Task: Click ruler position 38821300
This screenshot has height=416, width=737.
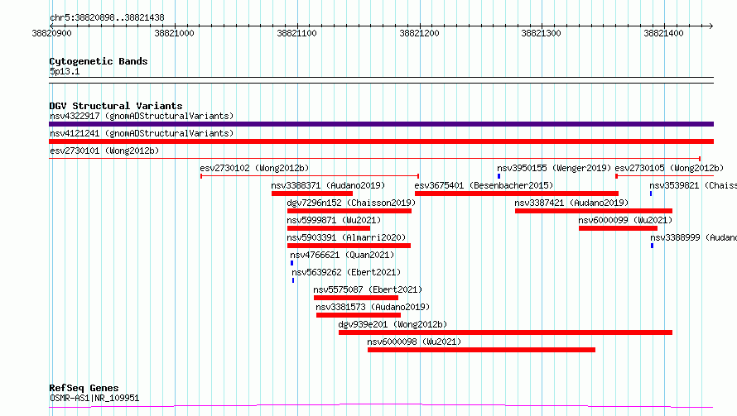Action: (x=541, y=33)
